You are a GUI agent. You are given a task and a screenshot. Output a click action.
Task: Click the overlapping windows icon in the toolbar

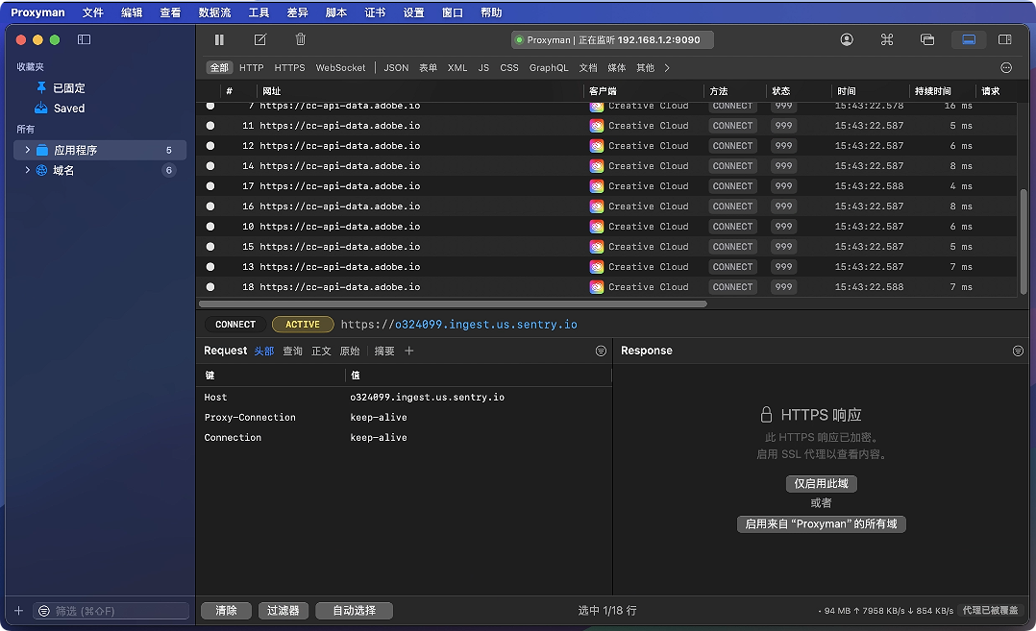coord(927,39)
